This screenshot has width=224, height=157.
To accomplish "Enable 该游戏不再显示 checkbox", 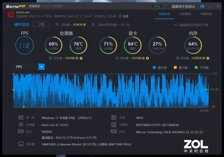I will pos(169,6).
